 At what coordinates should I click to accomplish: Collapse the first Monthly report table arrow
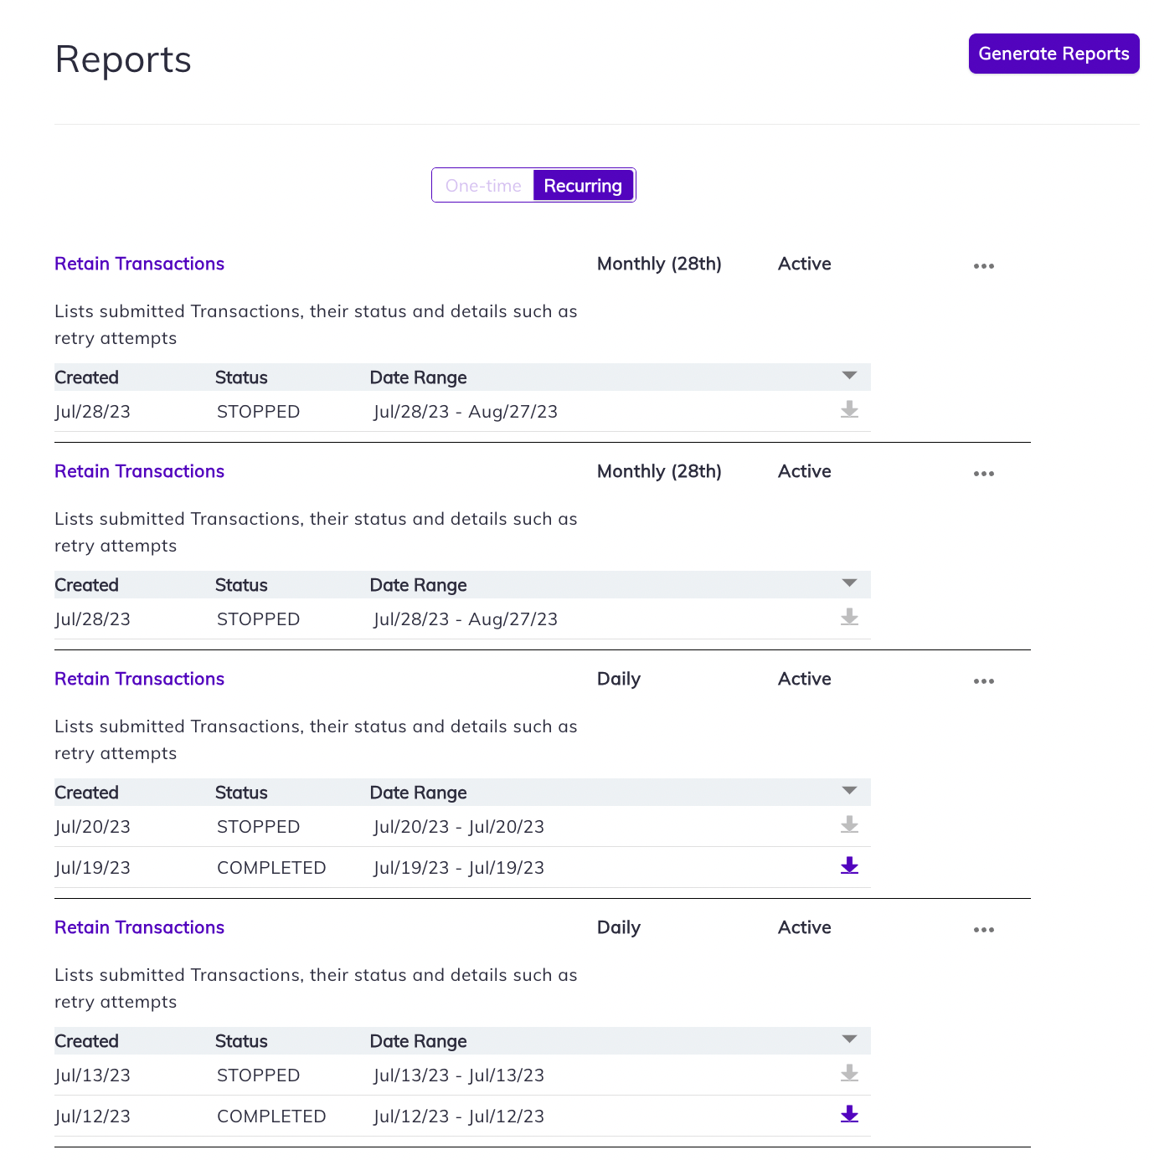[x=849, y=376]
